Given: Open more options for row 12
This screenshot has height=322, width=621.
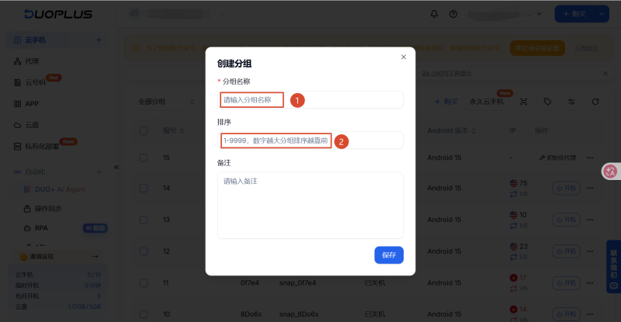Looking at the screenshot, I should (x=590, y=251).
